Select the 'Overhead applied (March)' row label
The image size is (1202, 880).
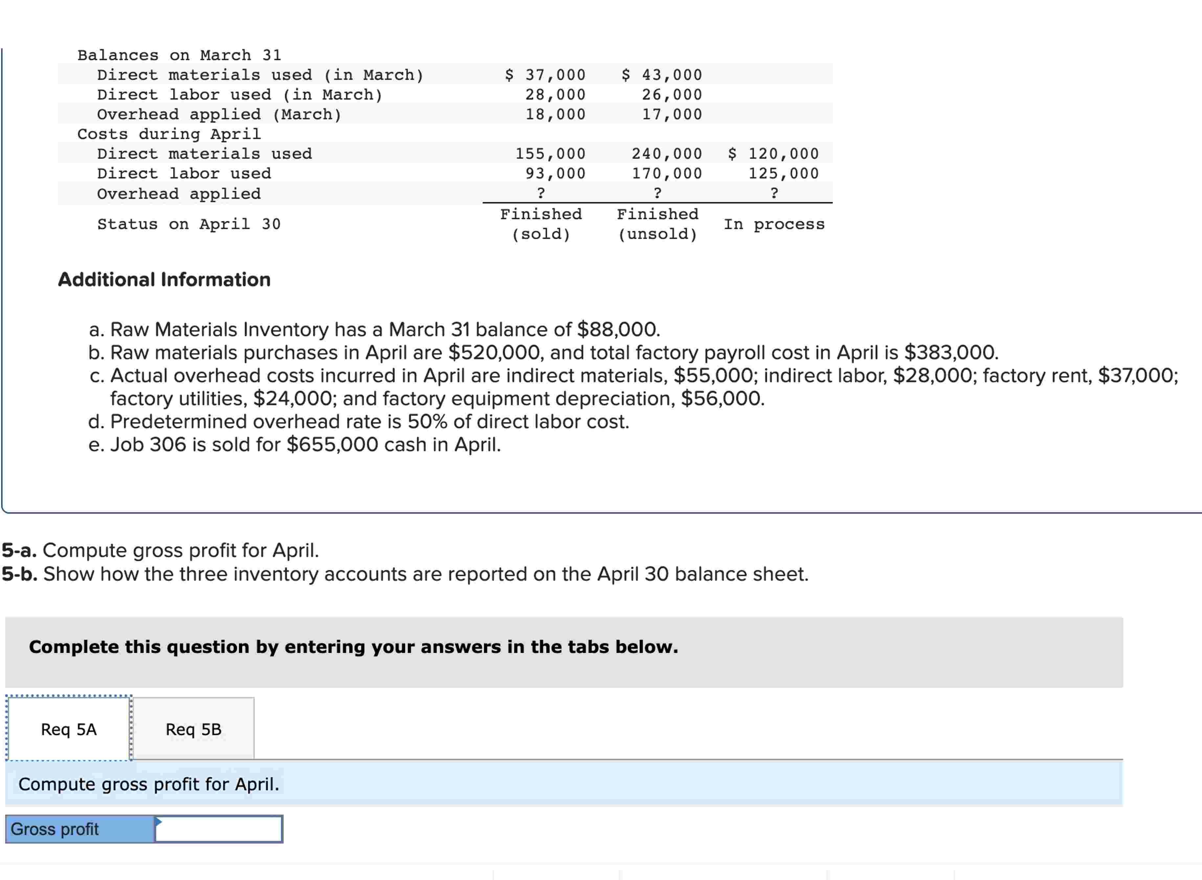(219, 114)
